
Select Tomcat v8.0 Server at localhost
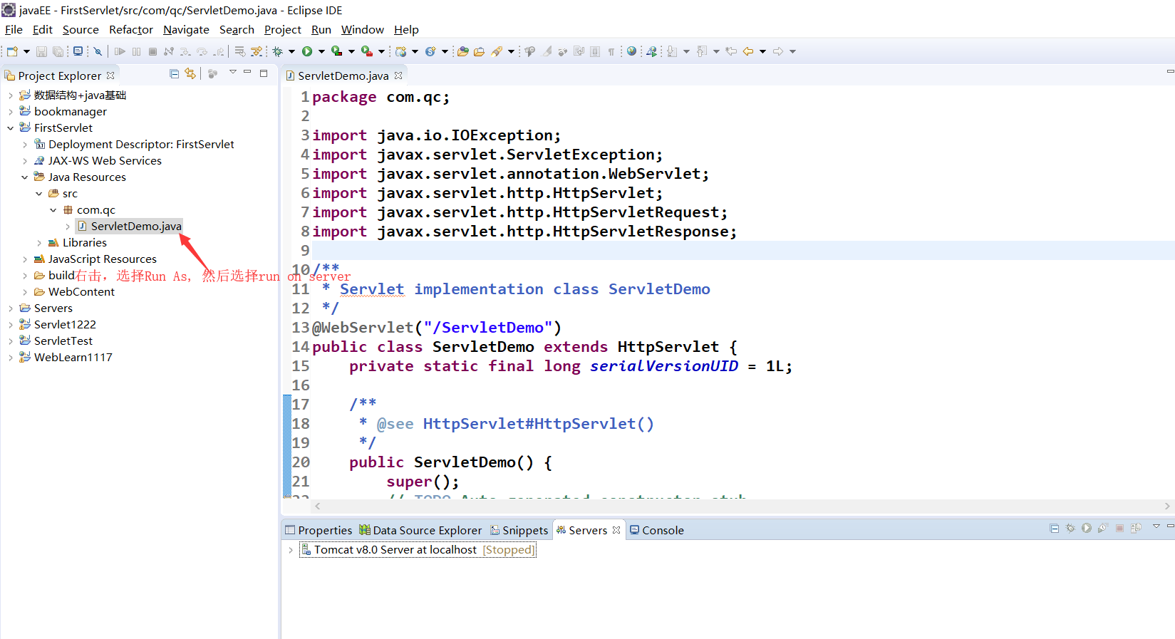(417, 550)
